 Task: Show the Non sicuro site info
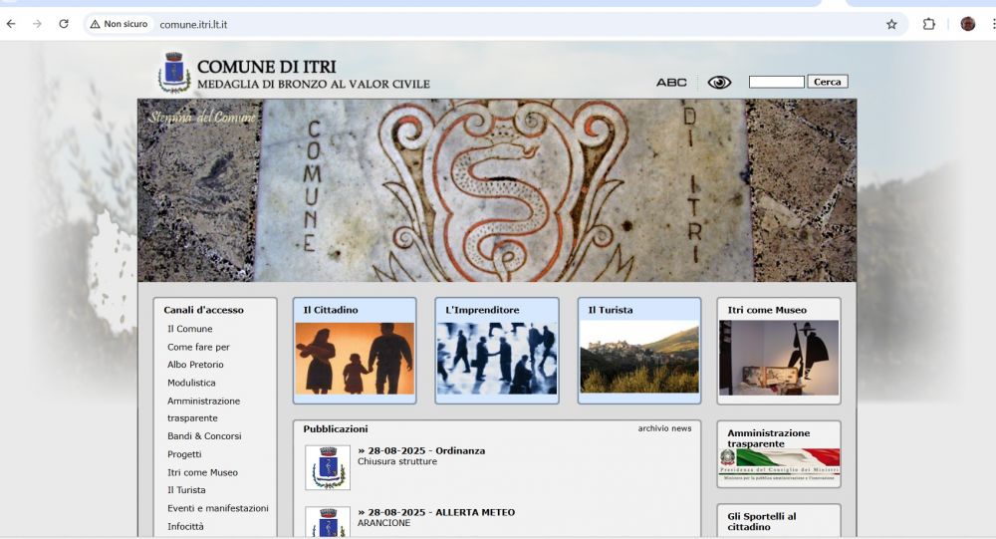(x=120, y=24)
